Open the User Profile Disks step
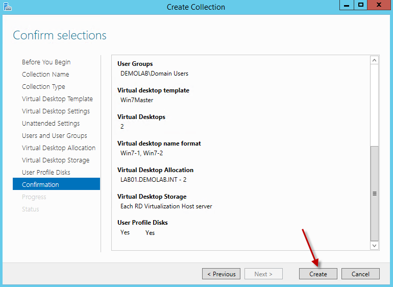This screenshot has height=287, width=393. click(x=46, y=173)
